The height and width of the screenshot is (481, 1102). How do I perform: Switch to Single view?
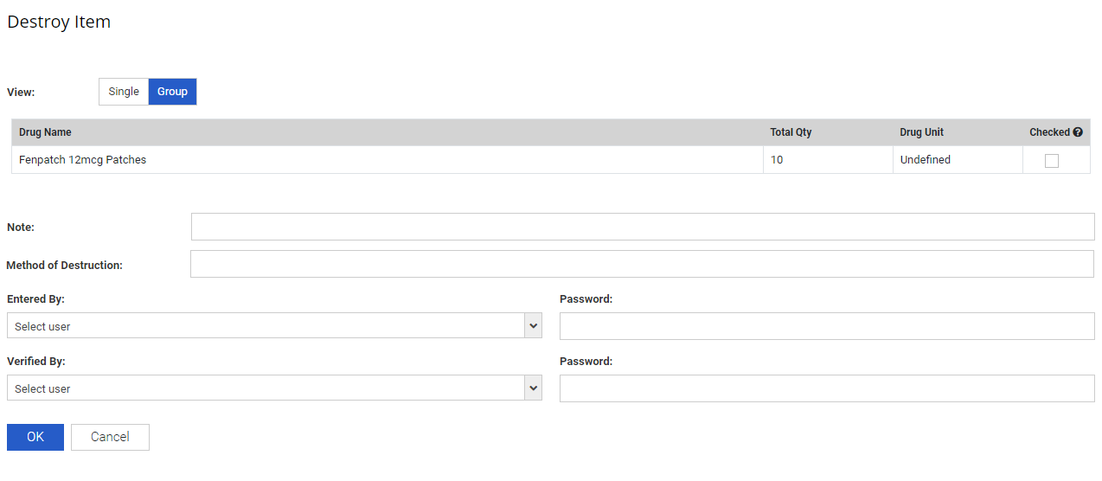124,92
